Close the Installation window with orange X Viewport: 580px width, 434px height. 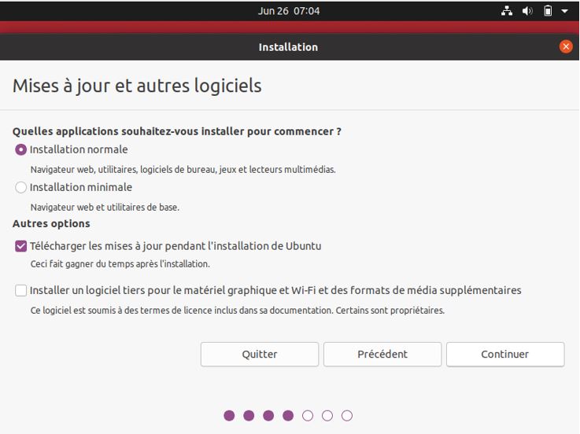coord(566,46)
